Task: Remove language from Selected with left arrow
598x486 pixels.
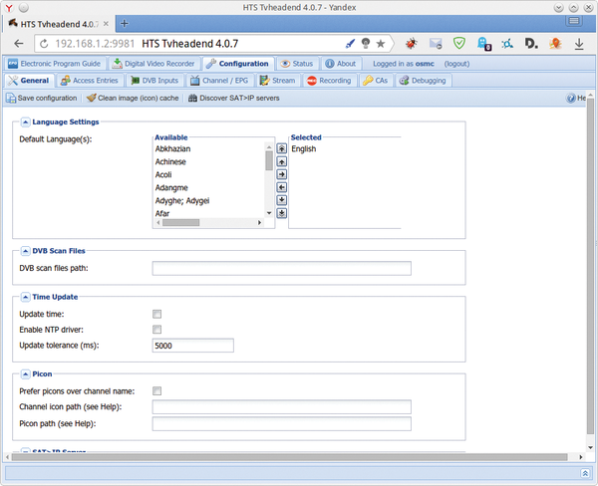Action: pos(281,187)
